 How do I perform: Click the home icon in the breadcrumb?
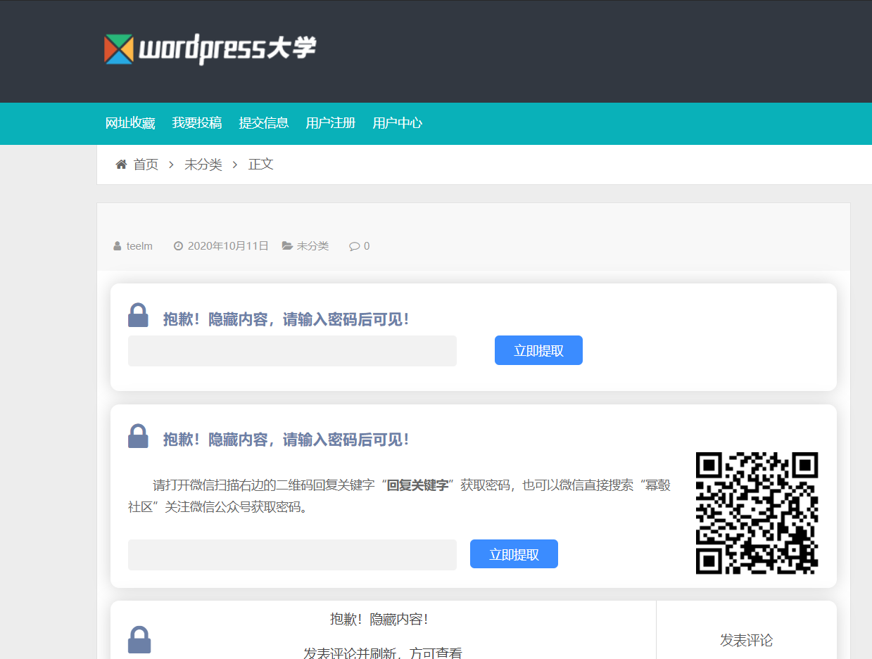[x=120, y=164]
